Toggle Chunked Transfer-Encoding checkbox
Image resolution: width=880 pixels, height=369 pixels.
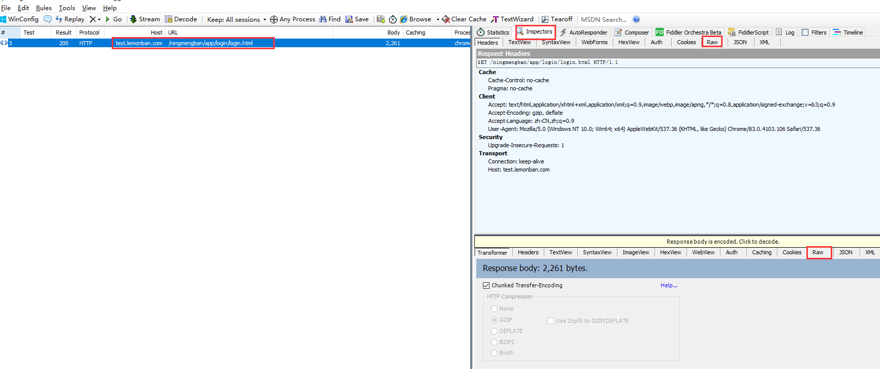point(486,285)
